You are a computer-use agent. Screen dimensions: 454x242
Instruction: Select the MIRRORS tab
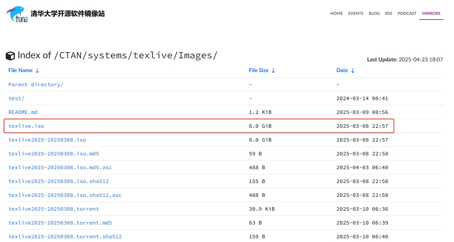tap(431, 13)
